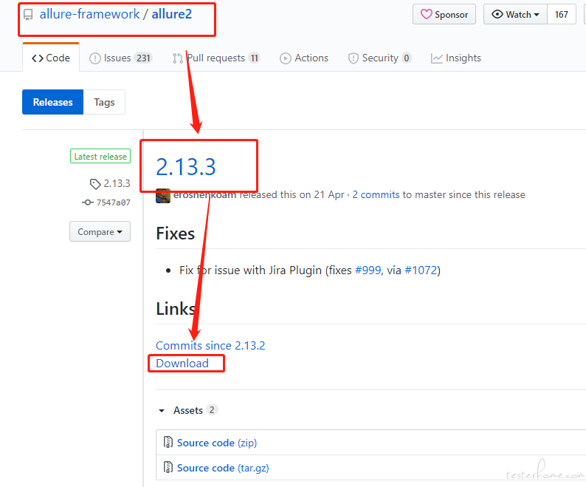The image size is (586, 487).
Task: Open the 2 commits link
Action: (376, 194)
